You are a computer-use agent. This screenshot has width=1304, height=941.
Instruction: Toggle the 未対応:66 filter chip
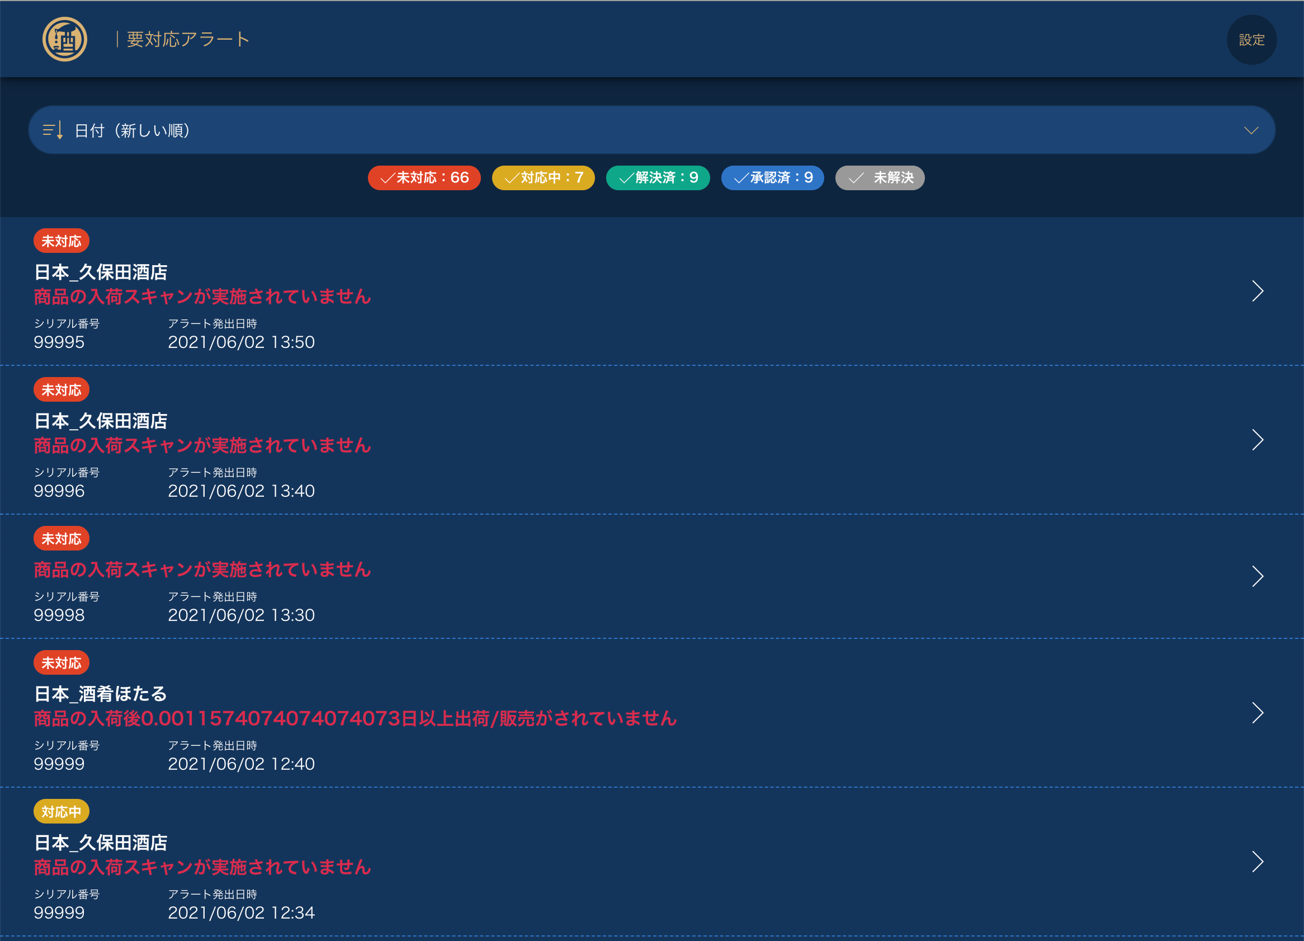(424, 178)
